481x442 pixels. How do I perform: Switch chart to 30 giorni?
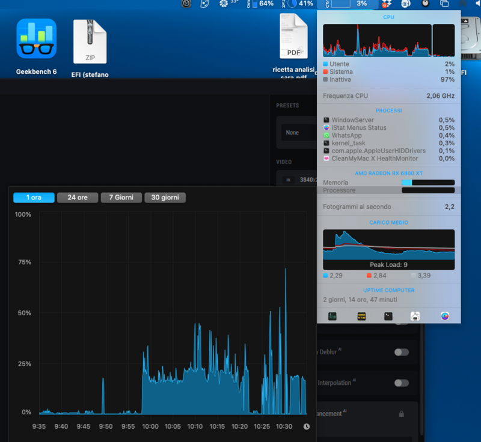tap(165, 198)
